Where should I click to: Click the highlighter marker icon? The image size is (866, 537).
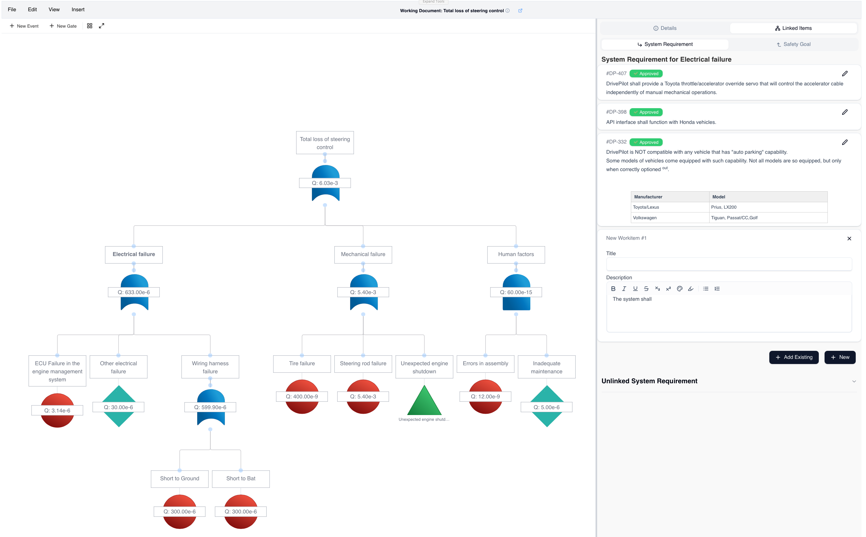coord(690,289)
